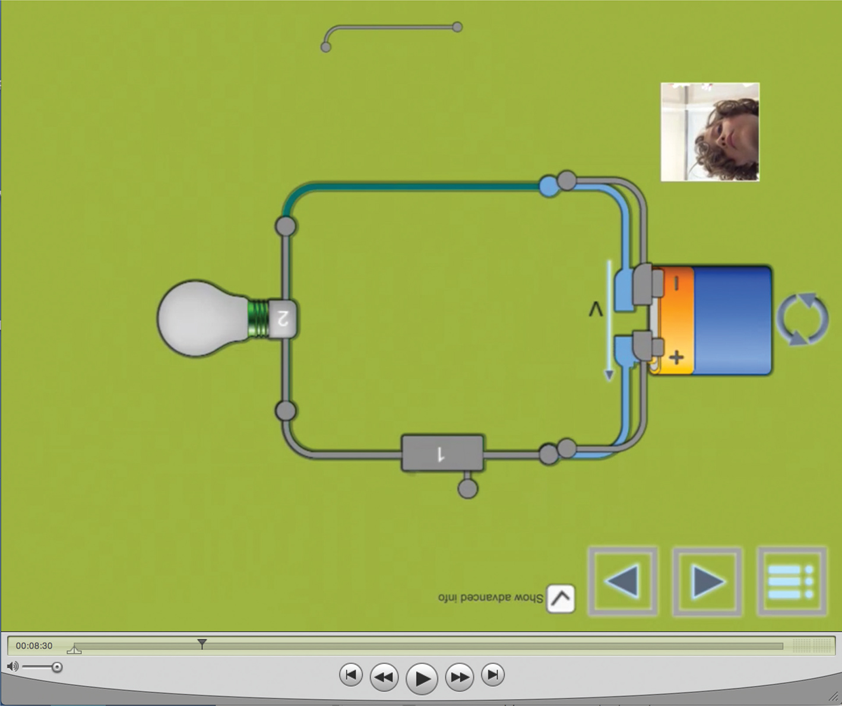Click the playhead marker on the timeline
Screen dimensions: 842x706
pos(202,644)
